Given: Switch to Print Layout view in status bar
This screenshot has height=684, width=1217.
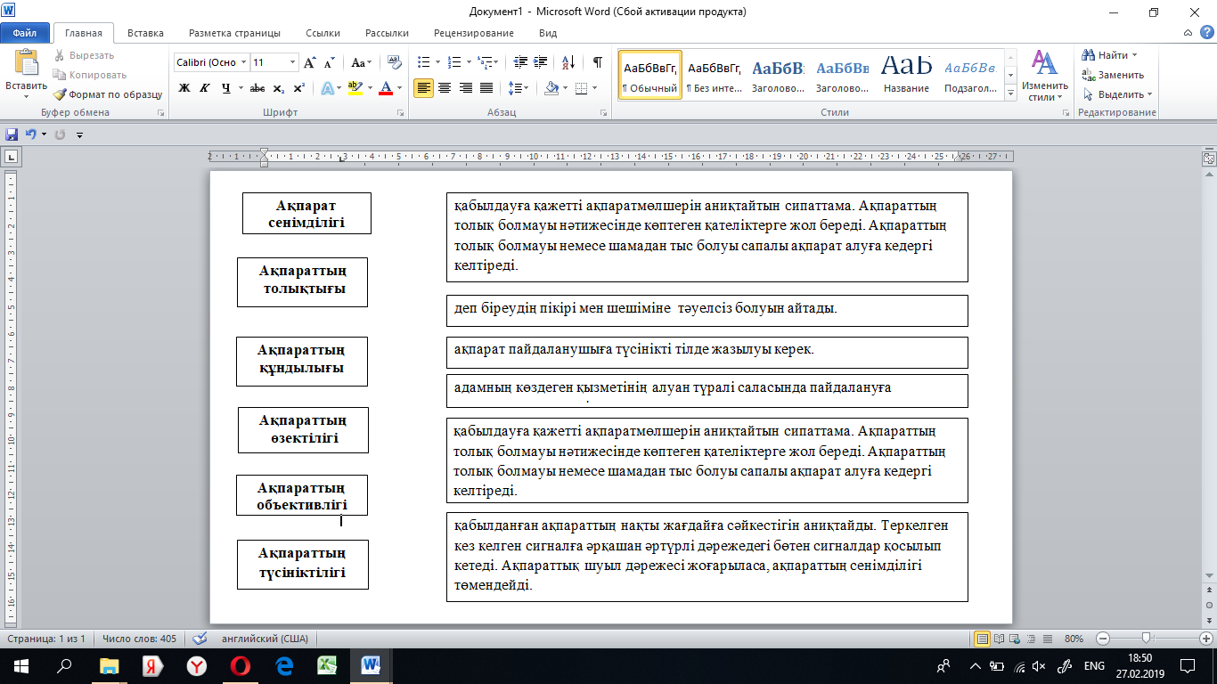Looking at the screenshot, I should coord(983,639).
